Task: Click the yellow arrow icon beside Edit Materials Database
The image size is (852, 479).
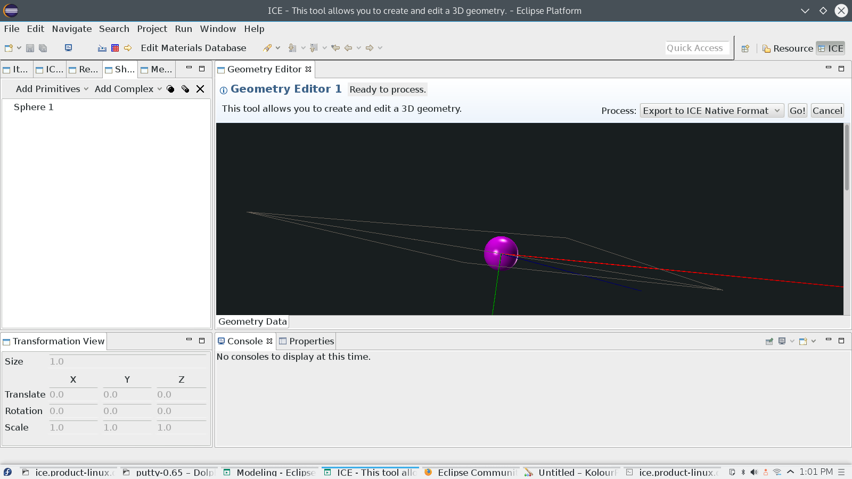Action: [x=128, y=48]
